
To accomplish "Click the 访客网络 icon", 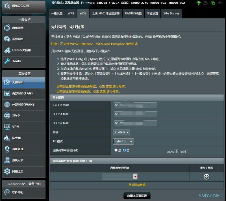I will [x=7, y=39].
